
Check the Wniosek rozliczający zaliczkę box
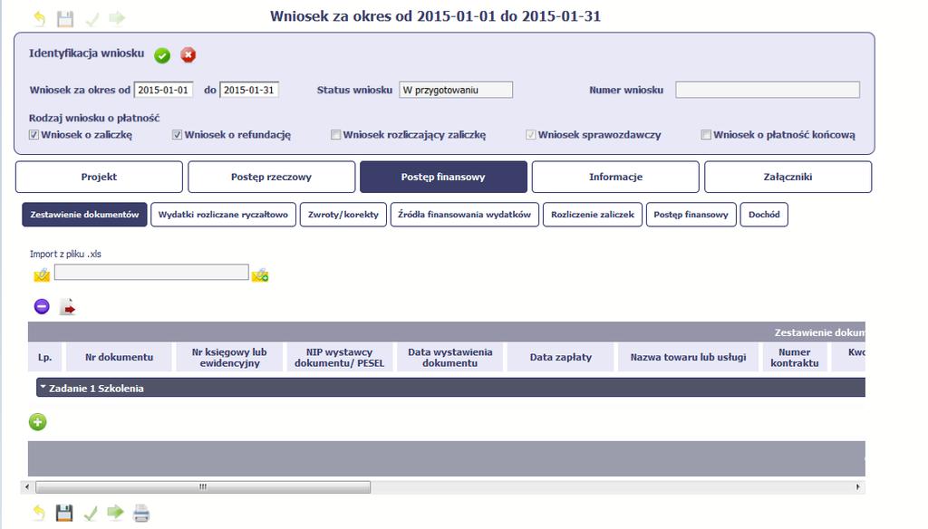[x=335, y=135]
